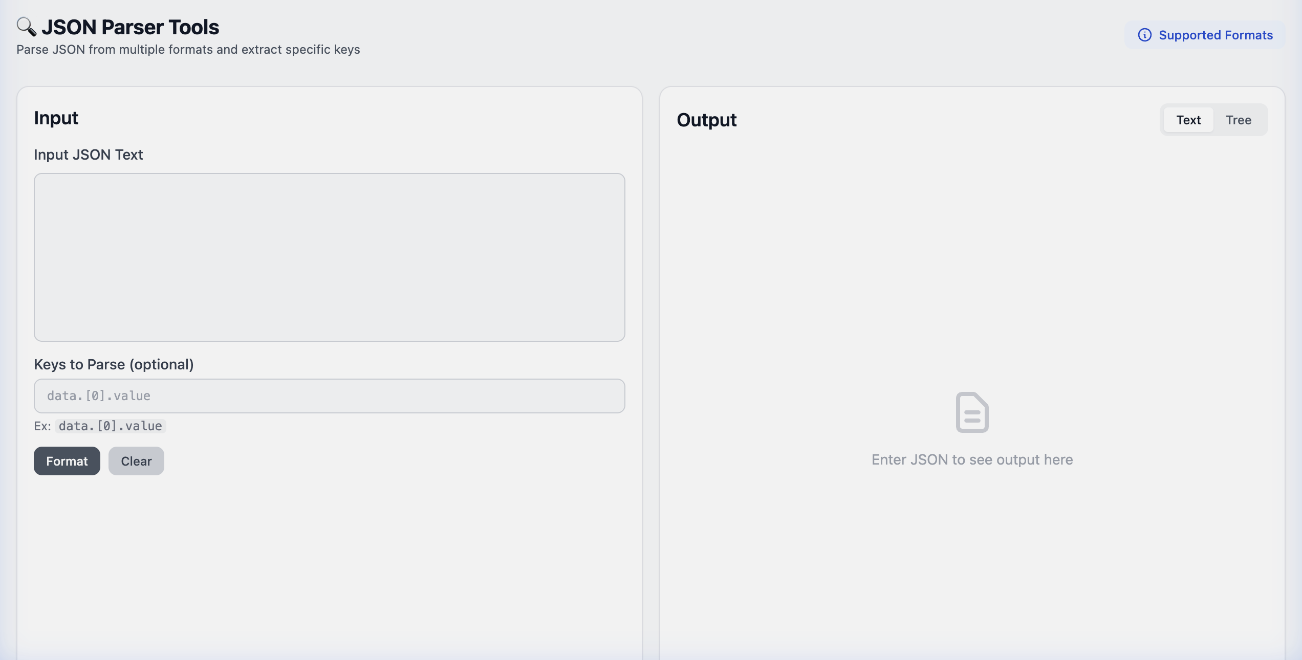Click the circled info icon next to Supported Formats
Viewport: 1302px width, 660px height.
click(x=1145, y=35)
